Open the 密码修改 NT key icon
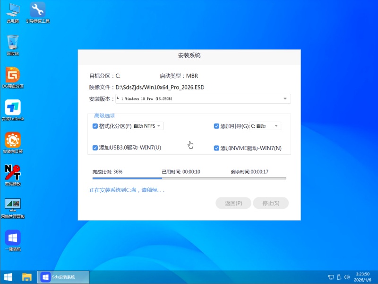Image resolution: width=378 pixels, height=284 pixels. pyautogui.click(x=13, y=172)
